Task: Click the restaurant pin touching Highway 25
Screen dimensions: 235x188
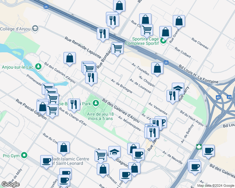Action: coord(103,35)
